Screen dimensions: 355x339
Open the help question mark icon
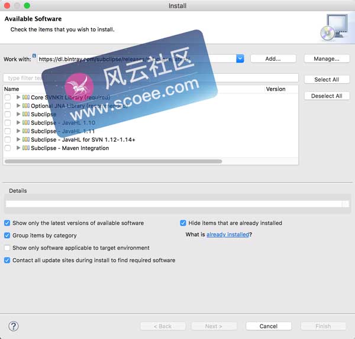14,326
